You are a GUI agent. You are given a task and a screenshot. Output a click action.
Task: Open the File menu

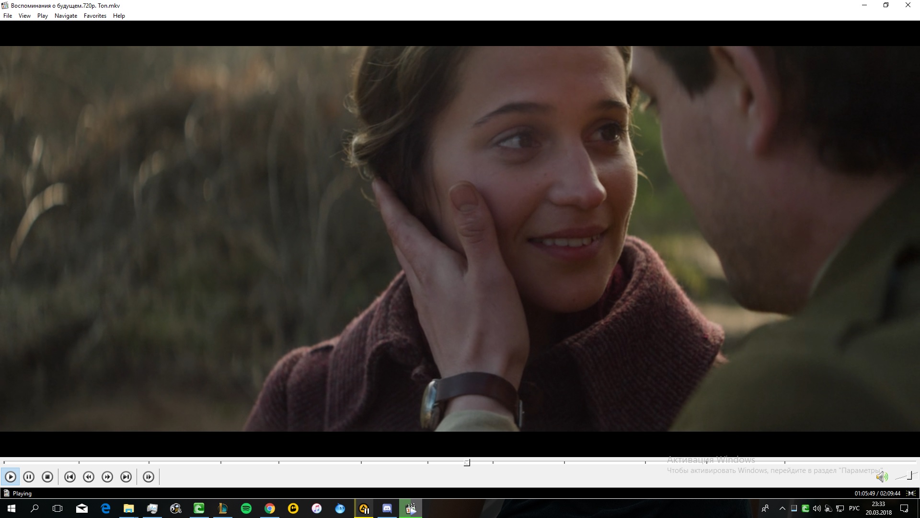(x=8, y=16)
